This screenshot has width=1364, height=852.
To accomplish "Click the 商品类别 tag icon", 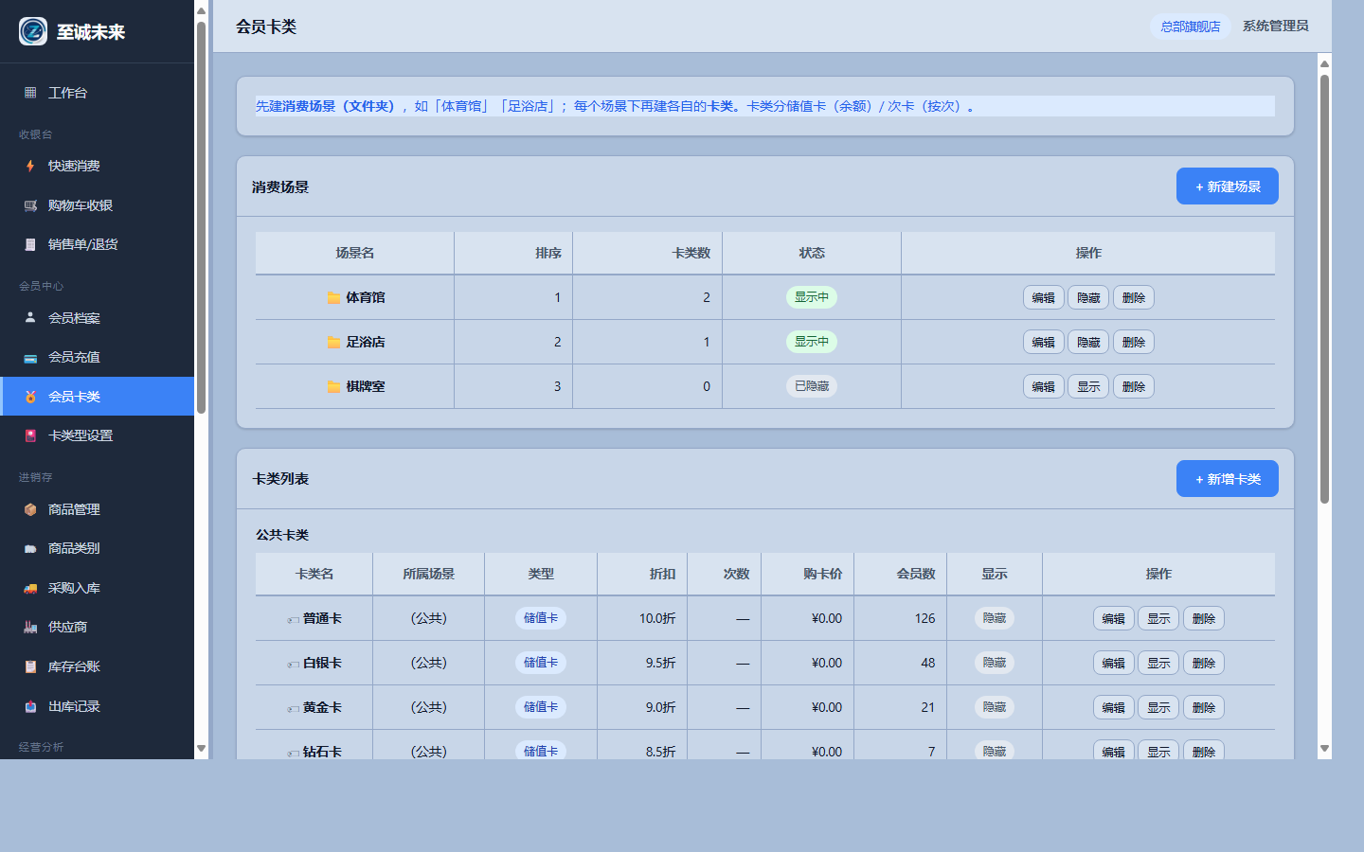I will [30, 548].
